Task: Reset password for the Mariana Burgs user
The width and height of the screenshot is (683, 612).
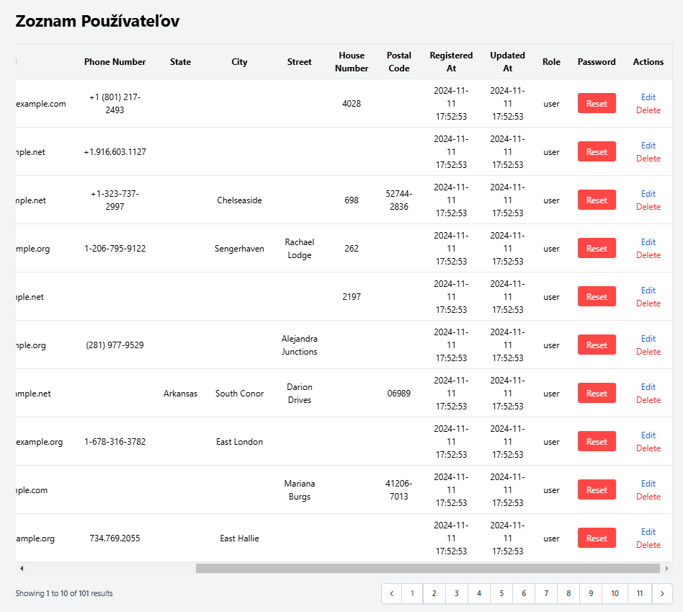Action: pos(597,489)
